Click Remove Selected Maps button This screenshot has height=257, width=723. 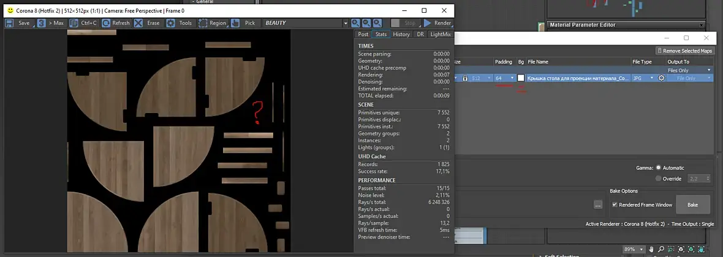coord(686,51)
